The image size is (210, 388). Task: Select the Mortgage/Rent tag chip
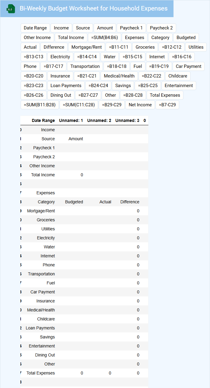86,47
